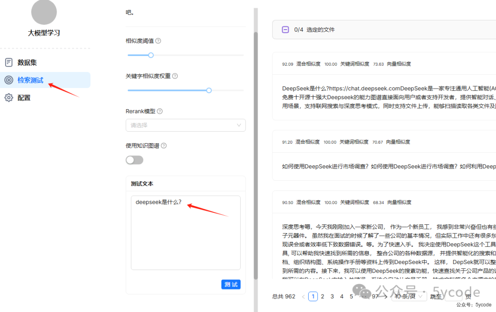Click the 91.20 混合相似度 score
This screenshot has height=312, width=496.
coord(301,142)
